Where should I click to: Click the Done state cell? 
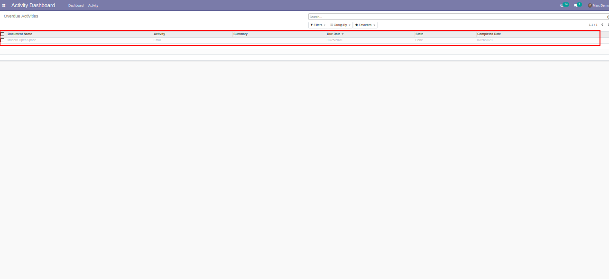419,40
